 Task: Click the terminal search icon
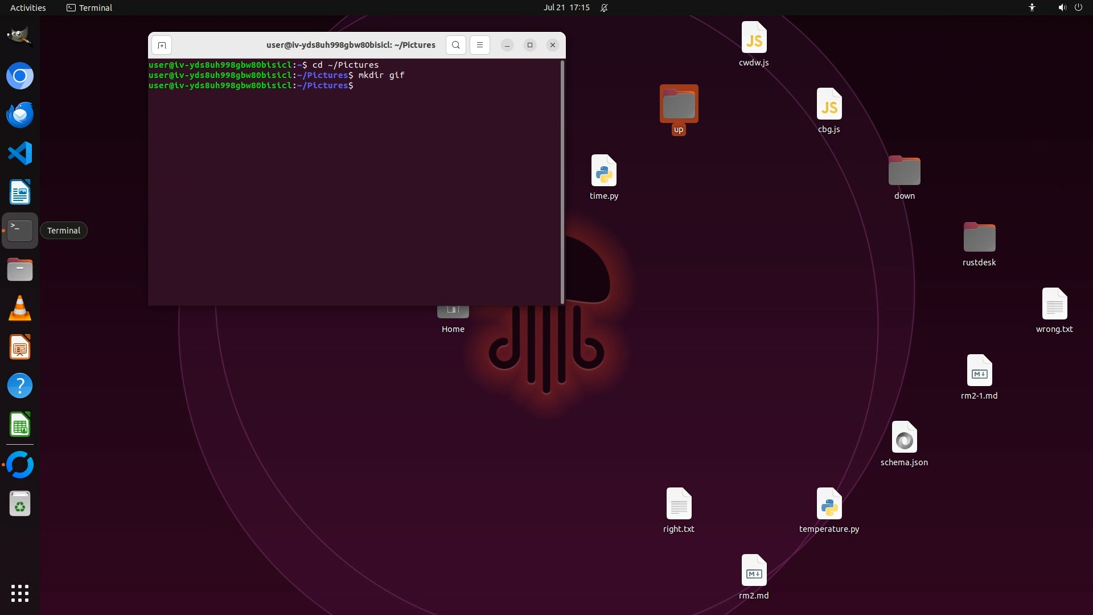(455, 45)
